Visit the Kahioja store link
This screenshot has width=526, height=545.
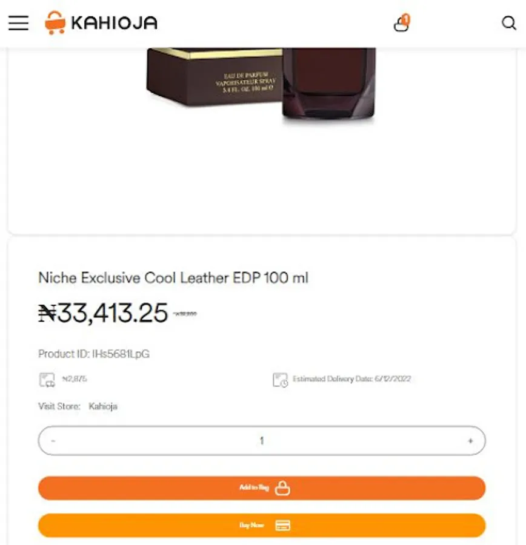click(103, 406)
